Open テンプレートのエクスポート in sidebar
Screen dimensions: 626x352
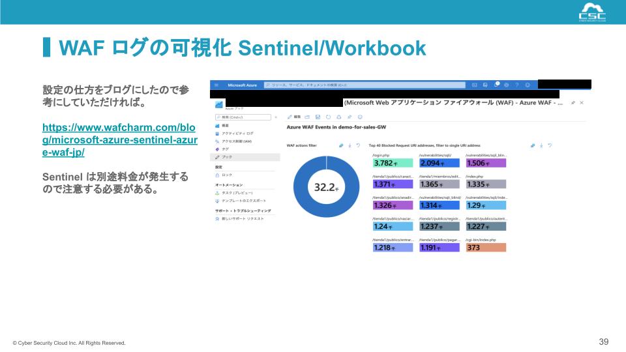(245, 201)
